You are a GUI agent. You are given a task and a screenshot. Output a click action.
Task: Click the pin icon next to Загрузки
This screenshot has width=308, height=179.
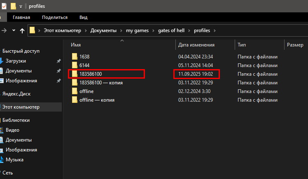point(58,61)
